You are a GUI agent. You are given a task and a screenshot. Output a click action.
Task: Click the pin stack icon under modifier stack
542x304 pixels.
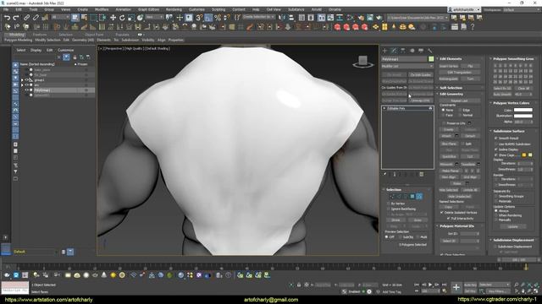tap(384, 175)
